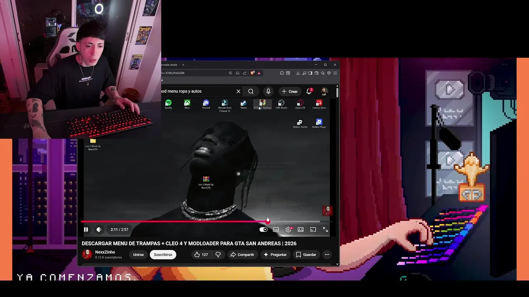The height and width of the screenshot is (297, 529).
Task: Start voice search with the microphone
Action: tap(268, 91)
